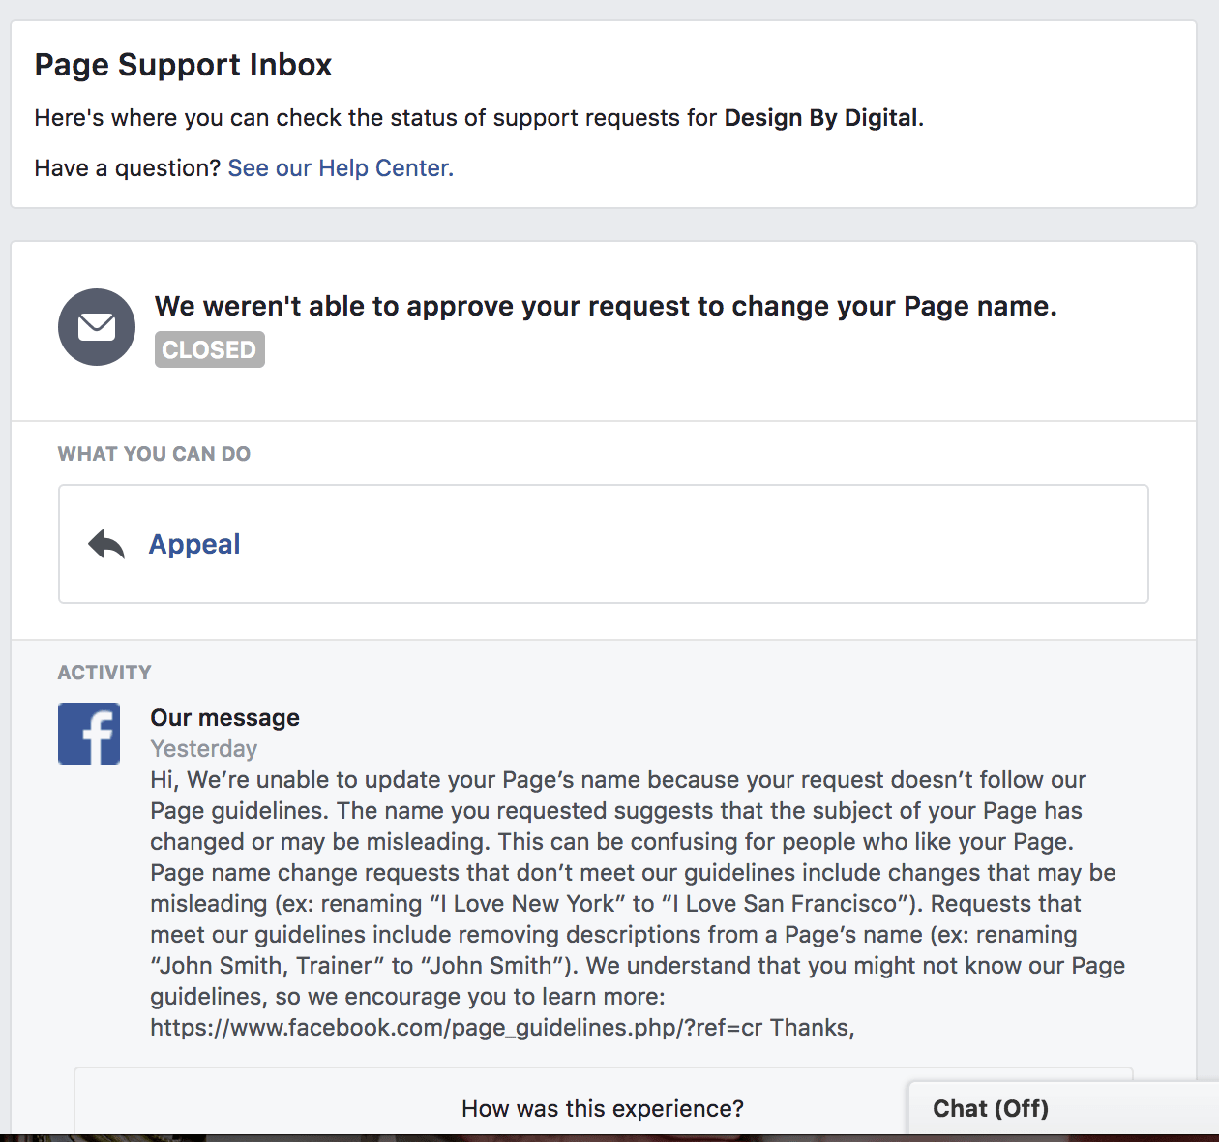
Task: Click the WHAT YOU CAN DO section label
Action: (x=154, y=454)
